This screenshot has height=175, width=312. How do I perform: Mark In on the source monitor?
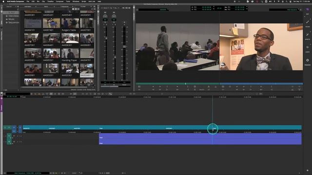tap(167, 87)
